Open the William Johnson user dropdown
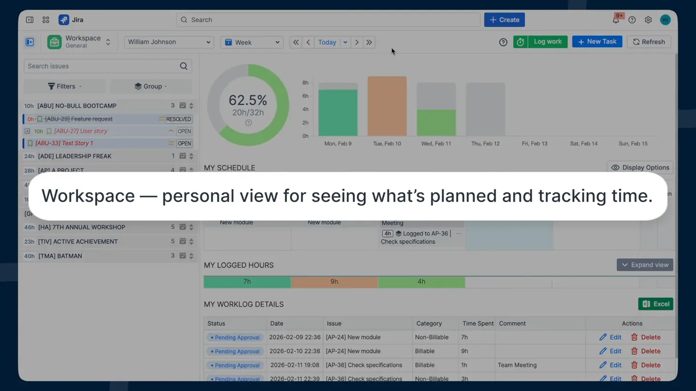Viewport: 696px width, 391px height. (x=169, y=42)
